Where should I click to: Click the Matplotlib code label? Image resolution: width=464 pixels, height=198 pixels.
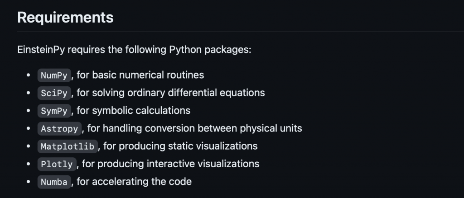click(x=68, y=146)
